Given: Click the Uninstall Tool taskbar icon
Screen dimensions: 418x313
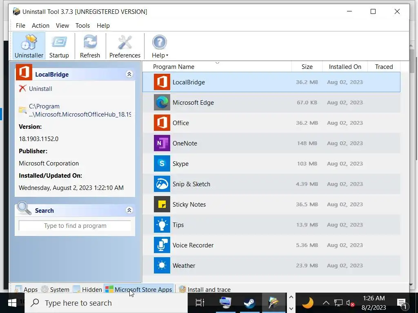Looking at the screenshot, I should coord(273,303).
